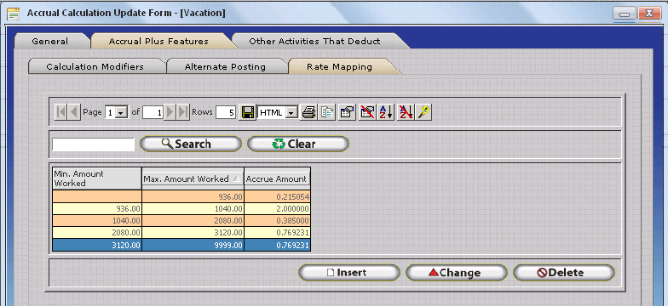Click the printer icon in toolbar
Screen dimensions: 668x306
tap(308, 112)
